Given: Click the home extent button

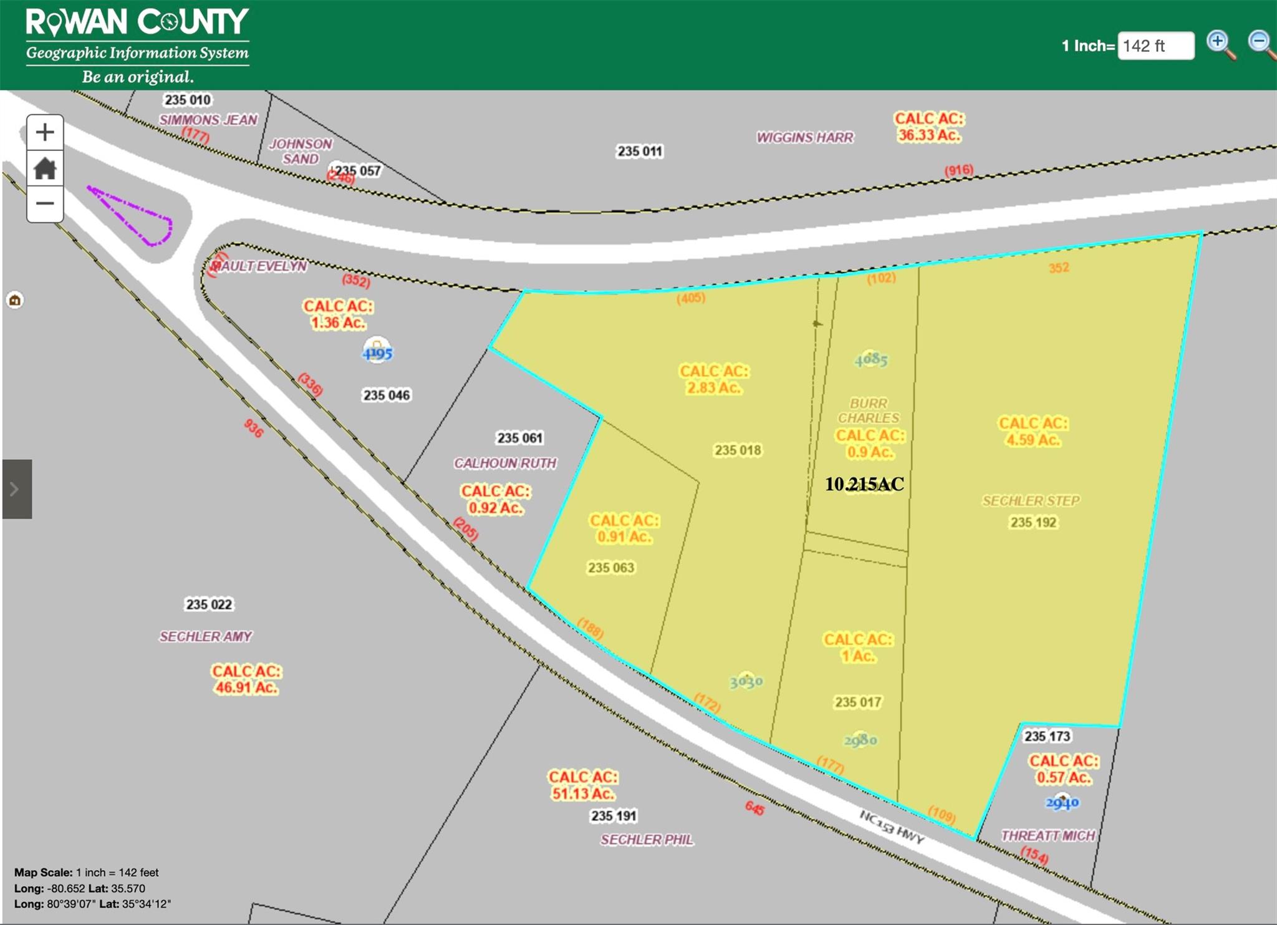Looking at the screenshot, I should click(x=44, y=168).
